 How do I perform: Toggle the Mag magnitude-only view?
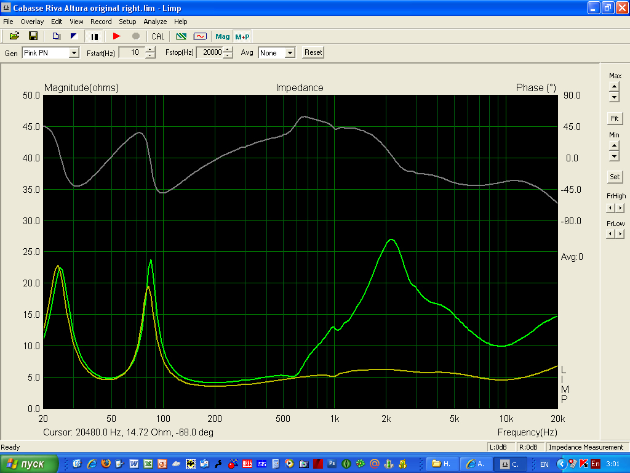pyautogui.click(x=222, y=36)
